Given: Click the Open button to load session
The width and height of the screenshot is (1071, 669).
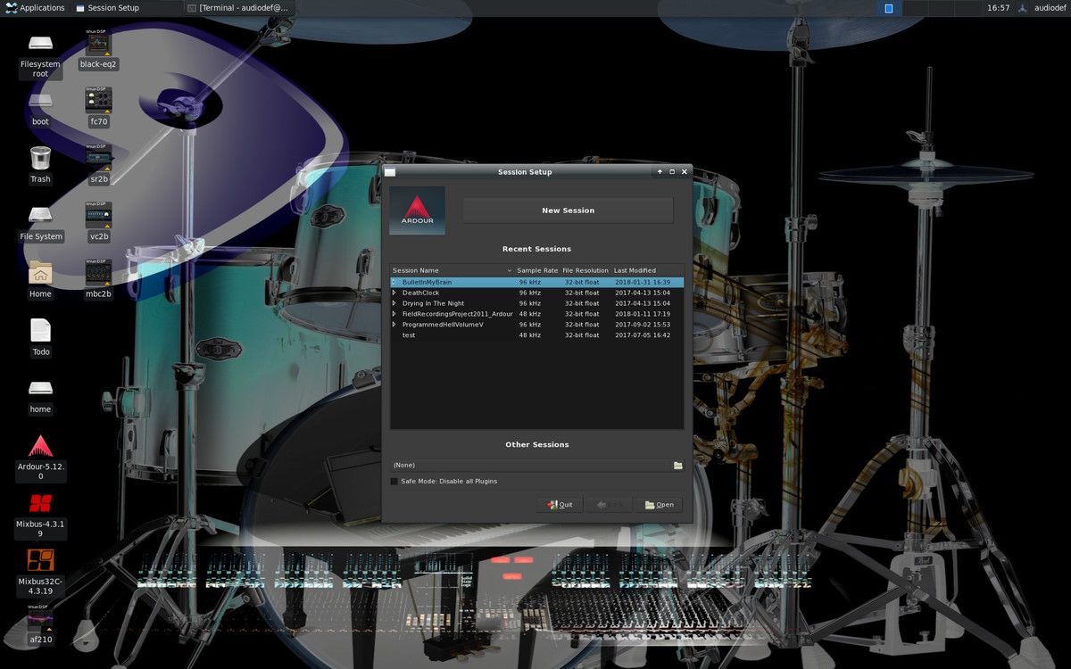Looking at the screenshot, I should click(659, 504).
